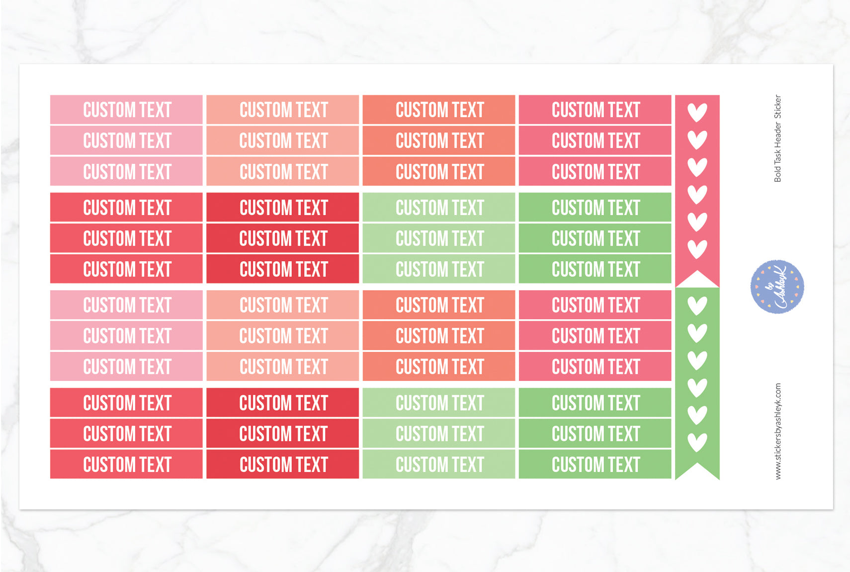Select the topmost peach sticker in the second column
Image resolution: width=850 pixels, height=572 pixels.
pos(283,110)
